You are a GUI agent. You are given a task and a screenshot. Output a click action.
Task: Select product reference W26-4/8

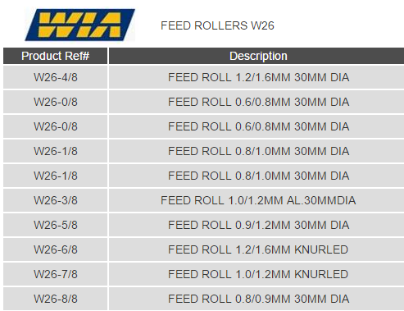coord(56,77)
